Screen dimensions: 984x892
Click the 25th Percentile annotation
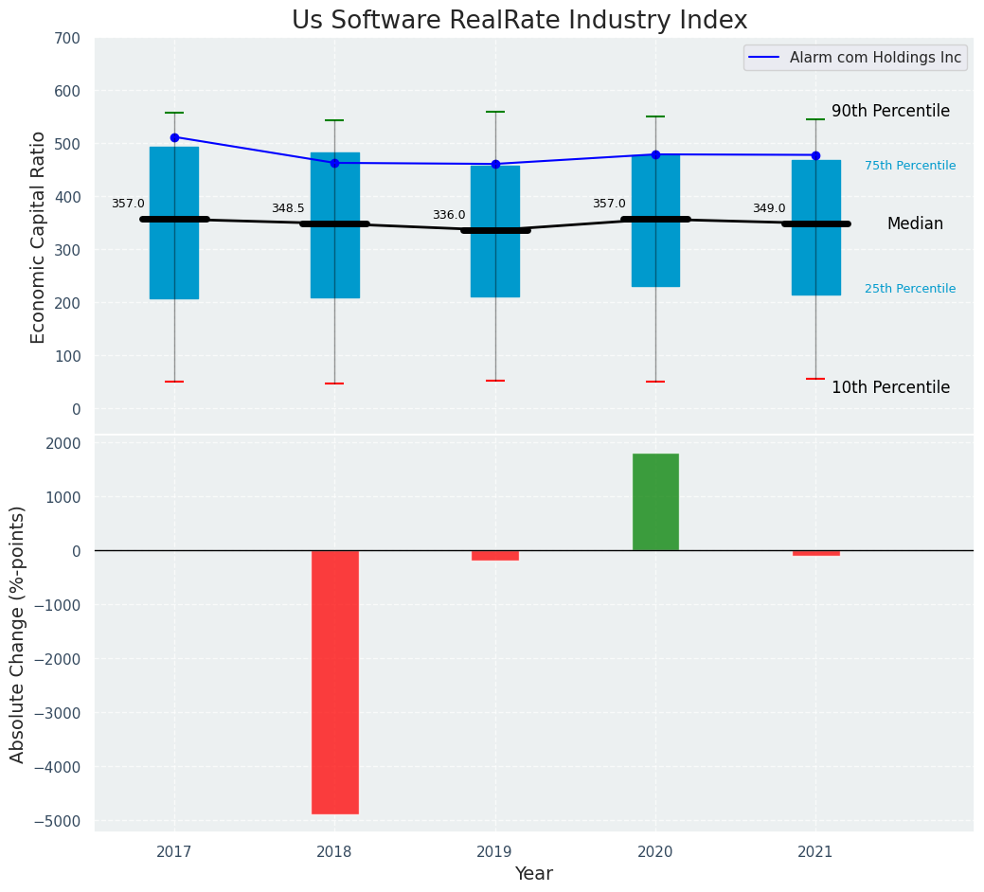(909, 289)
